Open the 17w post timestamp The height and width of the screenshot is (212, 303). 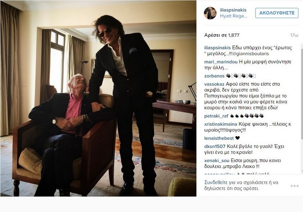pyautogui.click(x=294, y=35)
